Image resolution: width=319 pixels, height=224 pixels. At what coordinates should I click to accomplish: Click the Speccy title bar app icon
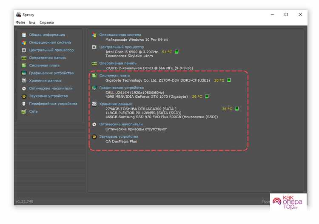point(19,14)
